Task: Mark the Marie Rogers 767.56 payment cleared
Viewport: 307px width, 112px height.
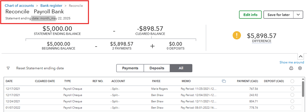Action: click(x=292, y=89)
